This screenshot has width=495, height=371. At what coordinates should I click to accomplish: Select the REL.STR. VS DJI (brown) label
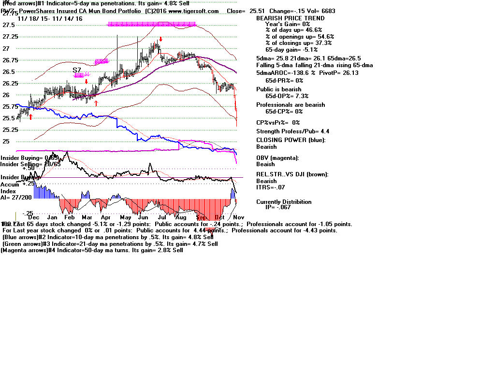(292, 174)
